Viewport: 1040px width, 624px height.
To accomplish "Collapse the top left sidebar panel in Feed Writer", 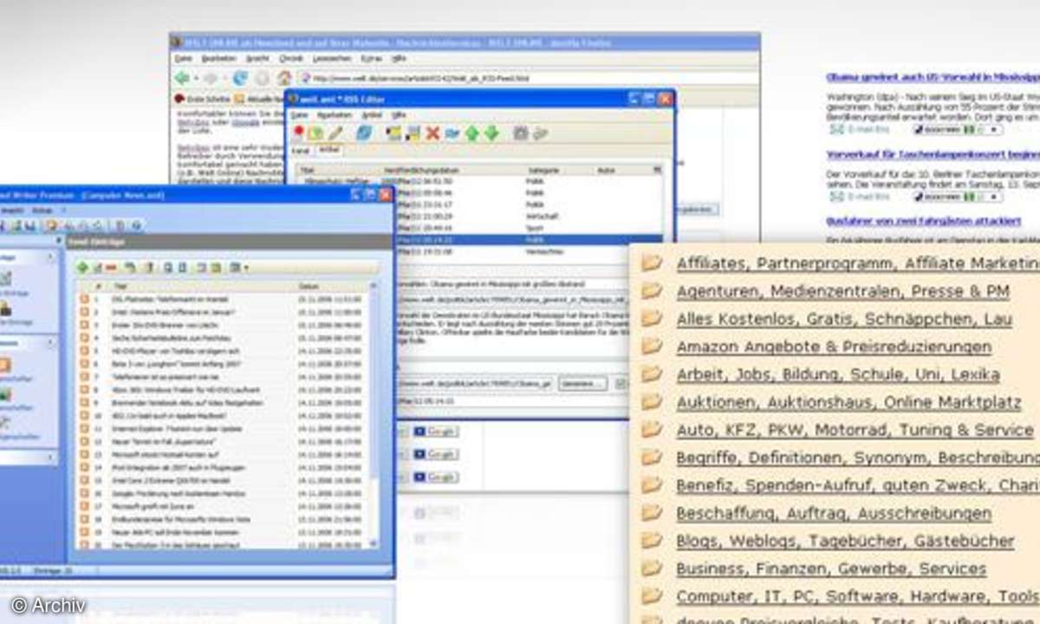I will tap(52, 257).
